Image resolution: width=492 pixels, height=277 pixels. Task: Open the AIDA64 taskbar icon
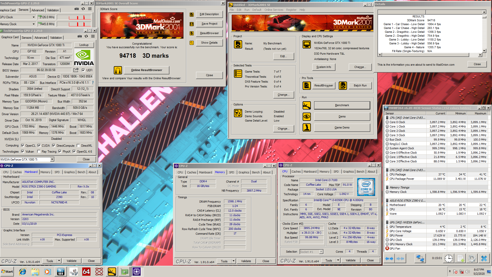pos(86,272)
